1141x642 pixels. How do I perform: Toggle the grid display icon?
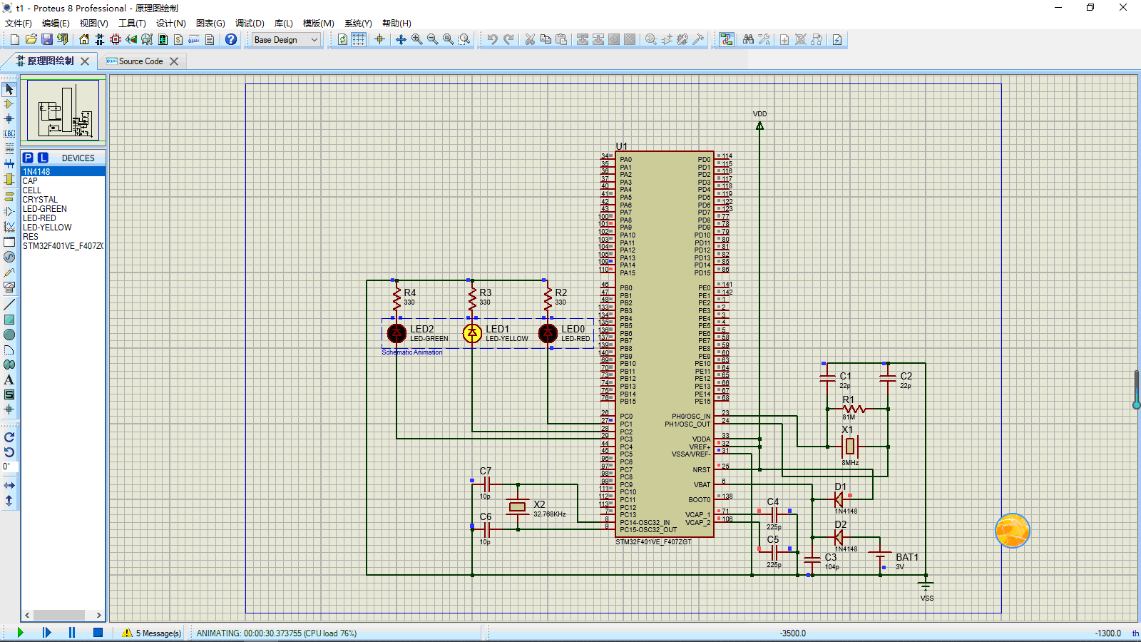click(x=359, y=39)
